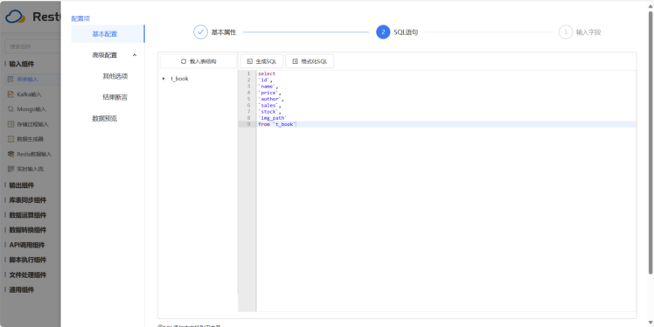Click the 搜索组件 search field in sidebar
The width and height of the screenshot is (654, 327).
[33, 46]
